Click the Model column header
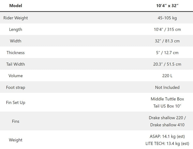This screenshot has height=149, width=193. click(16, 6)
